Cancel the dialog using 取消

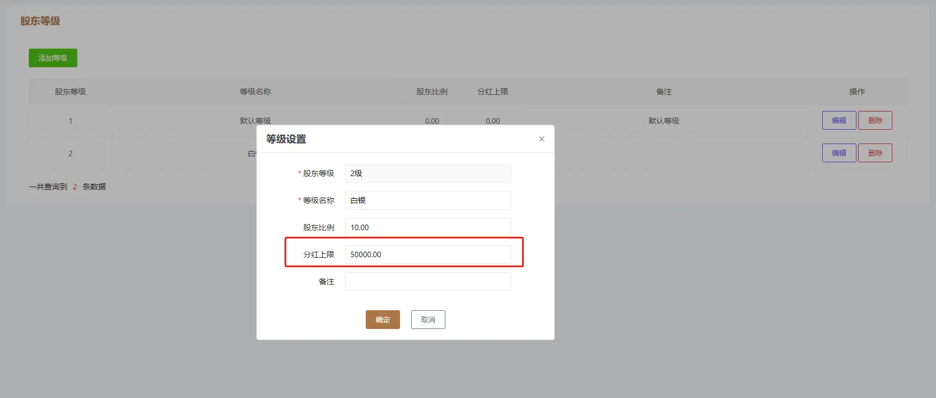[428, 320]
